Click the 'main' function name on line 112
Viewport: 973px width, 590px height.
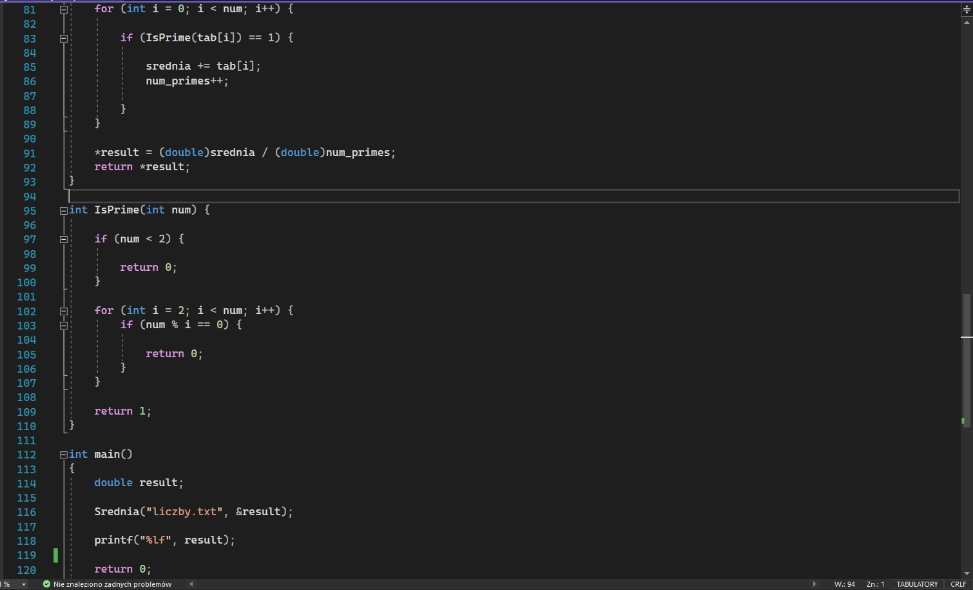coord(107,454)
